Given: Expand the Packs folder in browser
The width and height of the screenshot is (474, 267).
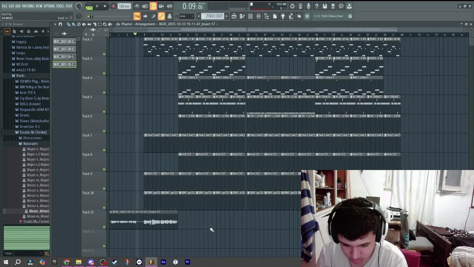Looking at the screenshot, I should click(20, 76).
